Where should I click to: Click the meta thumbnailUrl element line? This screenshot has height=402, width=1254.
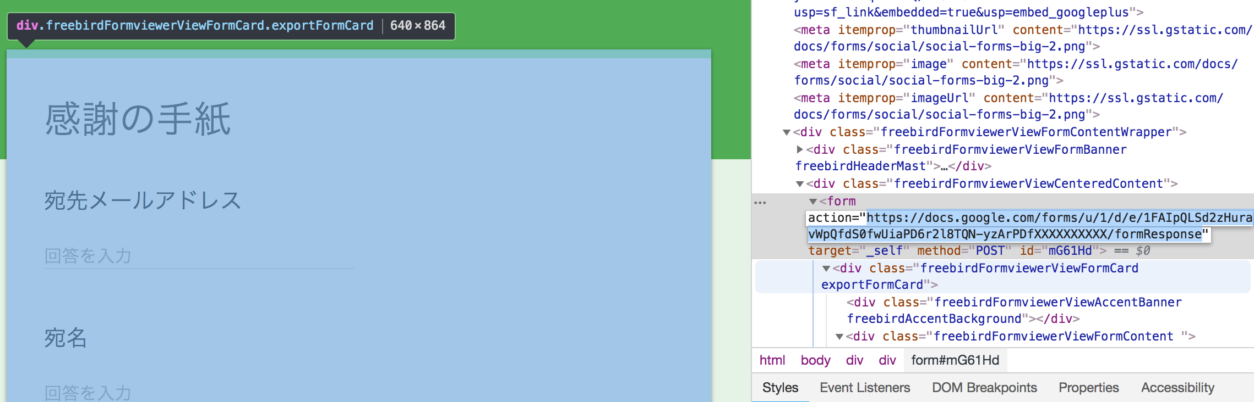[1023, 38]
